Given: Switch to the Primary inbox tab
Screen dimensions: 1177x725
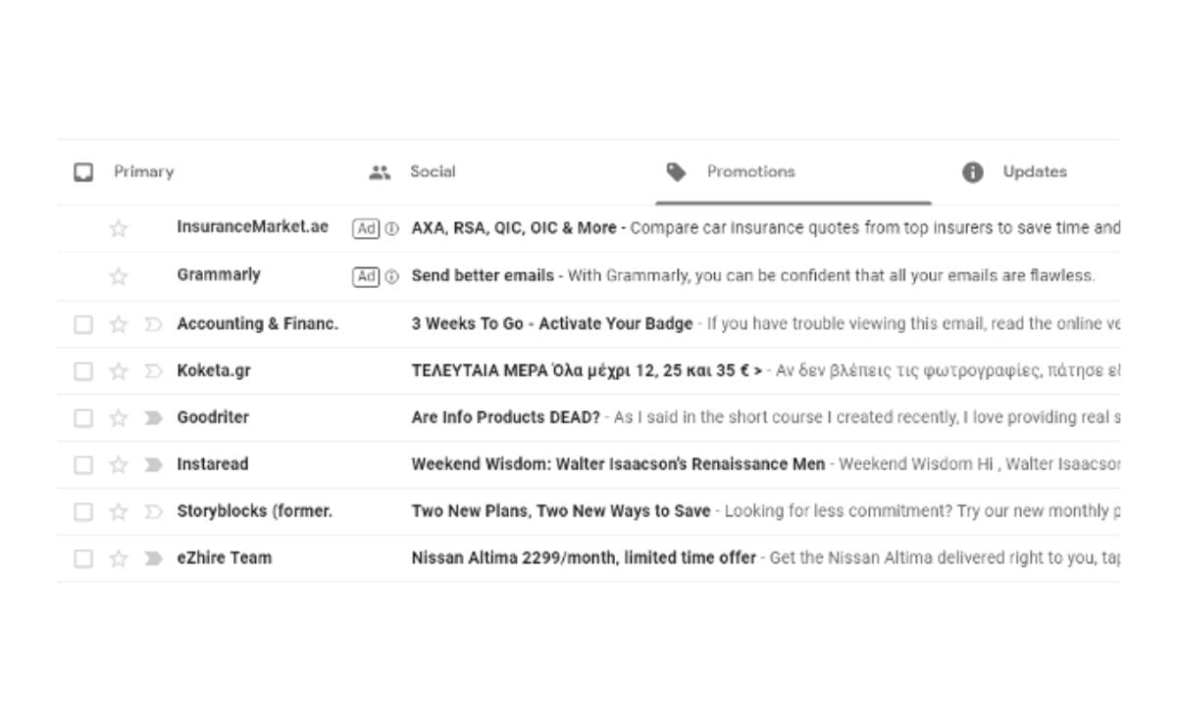Looking at the screenshot, I should point(143,172).
